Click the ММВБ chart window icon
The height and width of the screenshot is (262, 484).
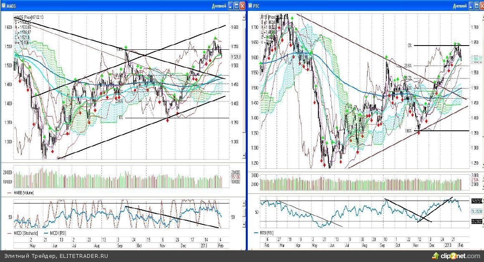pos(4,6)
